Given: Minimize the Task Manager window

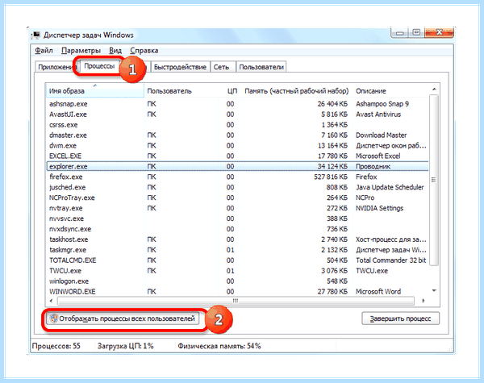Looking at the screenshot, I should point(400,33).
